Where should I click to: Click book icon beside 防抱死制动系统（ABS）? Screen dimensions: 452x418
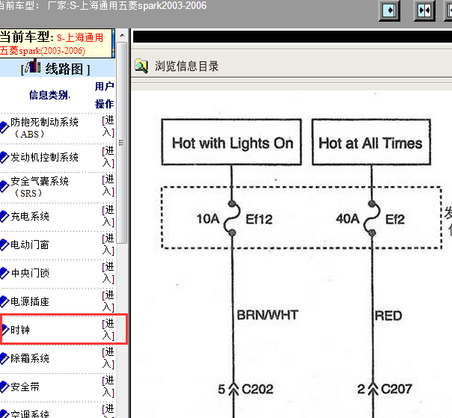(4, 128)
